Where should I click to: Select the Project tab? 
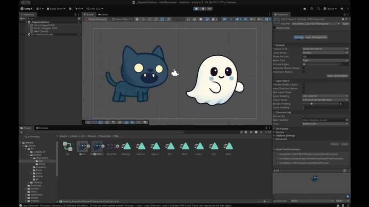pyautogui.click(x=26, y=128)
